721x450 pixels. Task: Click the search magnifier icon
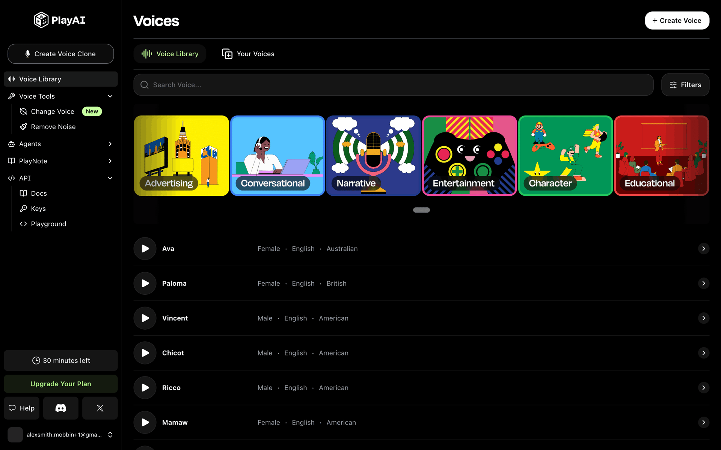[x=145, y=85]
